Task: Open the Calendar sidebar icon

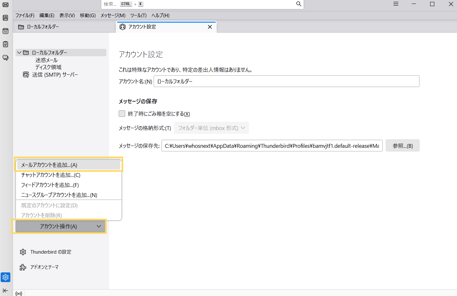Action: click(x=5, y=31)
